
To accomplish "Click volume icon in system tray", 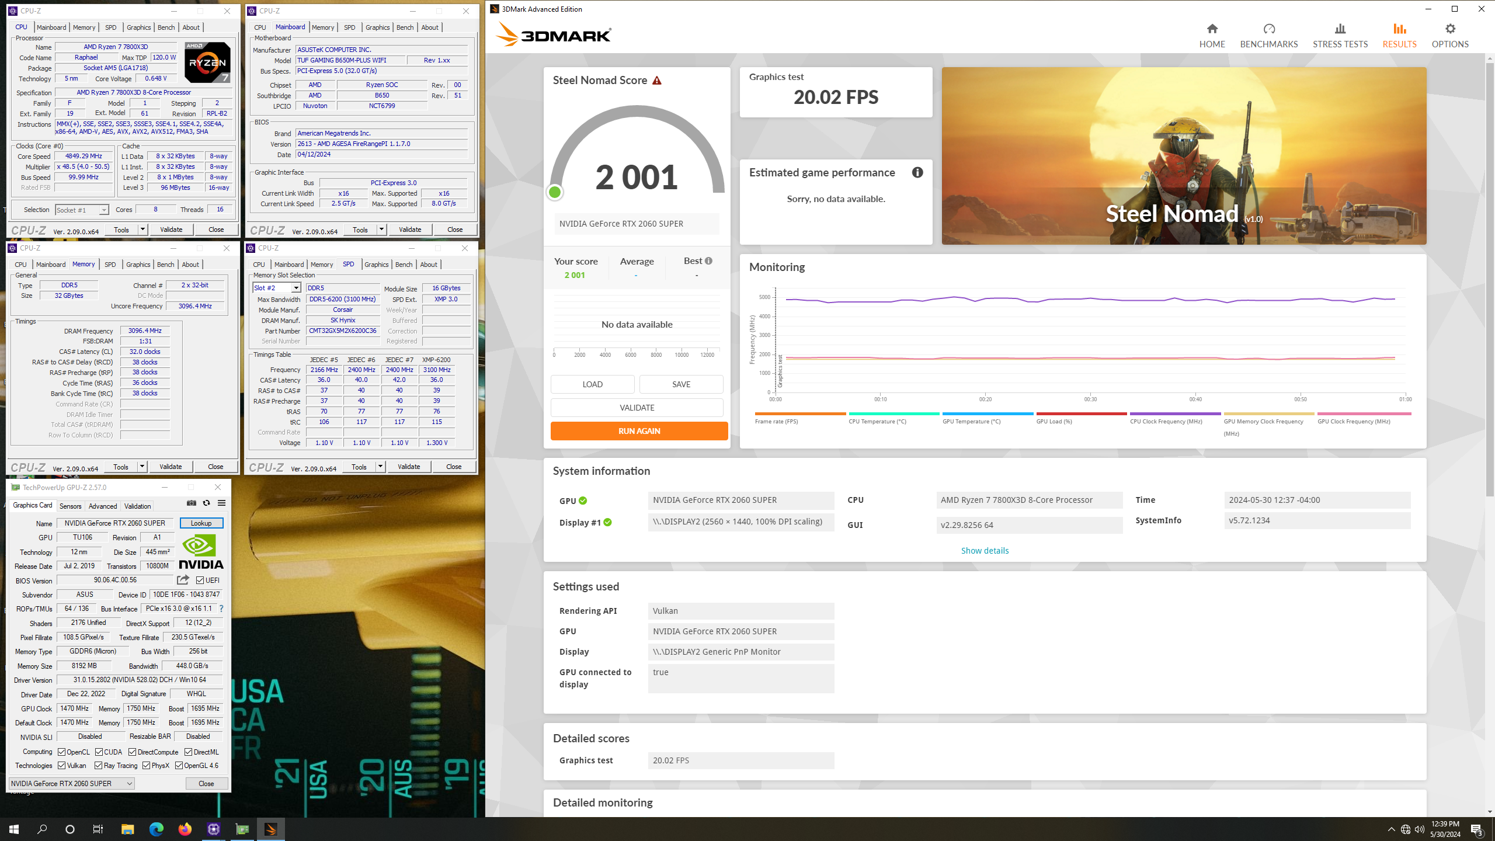I will [1420, 829].
